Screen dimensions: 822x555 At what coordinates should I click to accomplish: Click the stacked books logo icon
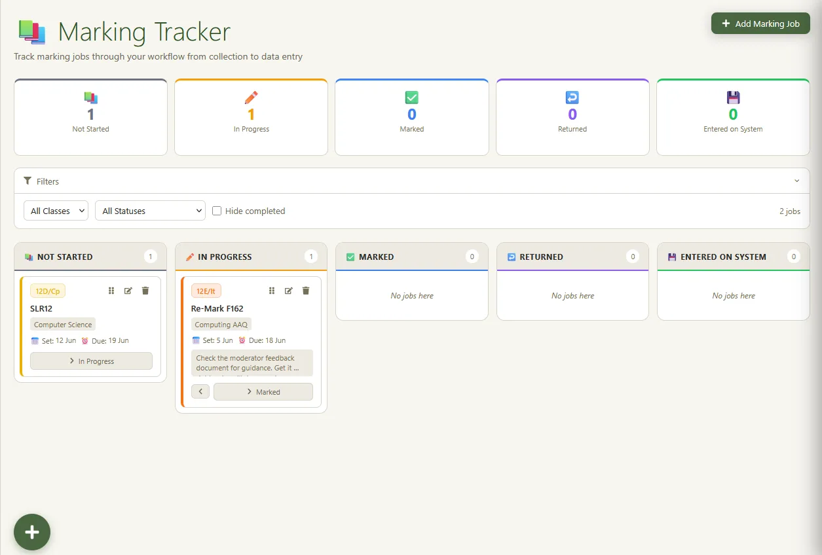[32, 32]
